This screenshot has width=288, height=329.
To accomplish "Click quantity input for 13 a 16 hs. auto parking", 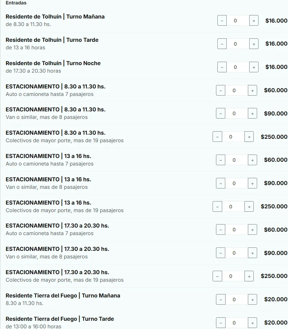I will point(234,160).
